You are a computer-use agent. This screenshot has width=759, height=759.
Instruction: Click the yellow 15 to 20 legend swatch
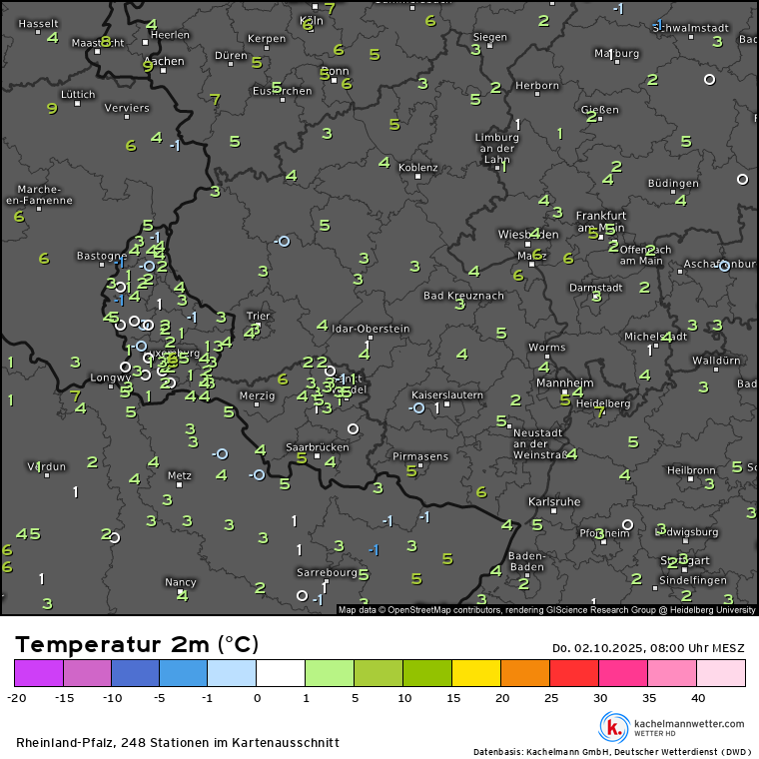[476, 673]
